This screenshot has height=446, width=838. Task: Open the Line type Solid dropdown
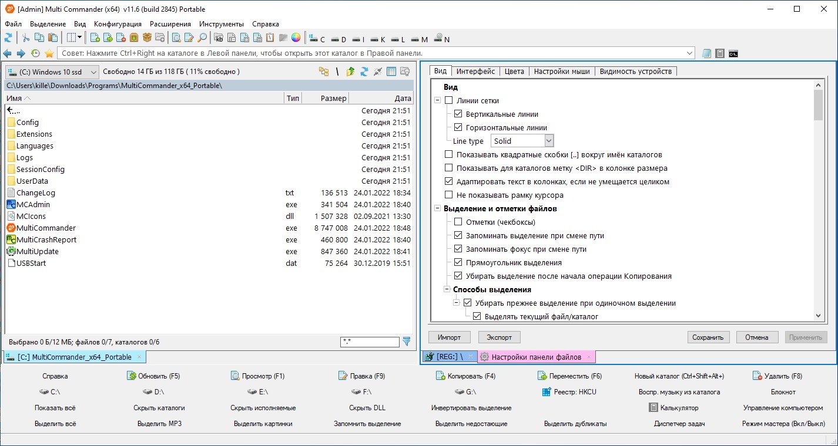(x=522, y=141)
